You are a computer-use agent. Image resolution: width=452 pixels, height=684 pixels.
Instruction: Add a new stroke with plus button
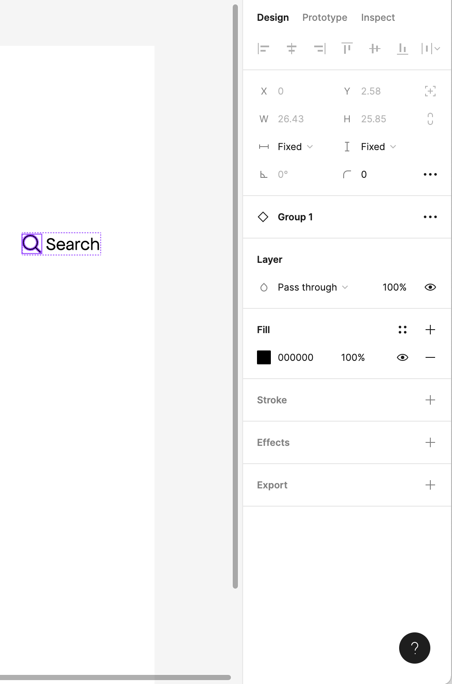coord(430,400)
